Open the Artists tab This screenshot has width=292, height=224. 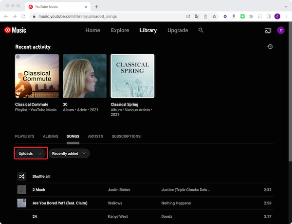95,137
